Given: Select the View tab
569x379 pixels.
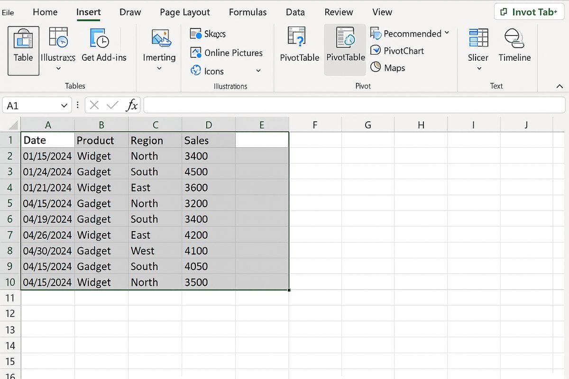Looking at the screenshot, I should (382, 12).
